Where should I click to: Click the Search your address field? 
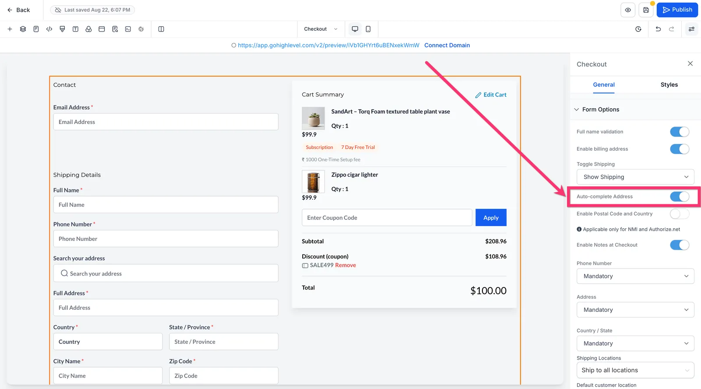pos(166,273)
